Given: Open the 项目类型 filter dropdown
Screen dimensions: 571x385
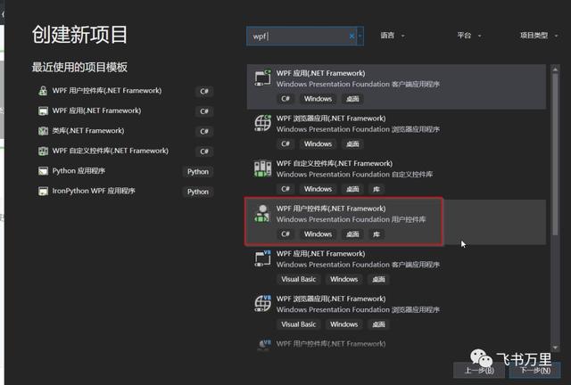Looking at the screenshot, I should pyautogui.click(x=539, y=36).
